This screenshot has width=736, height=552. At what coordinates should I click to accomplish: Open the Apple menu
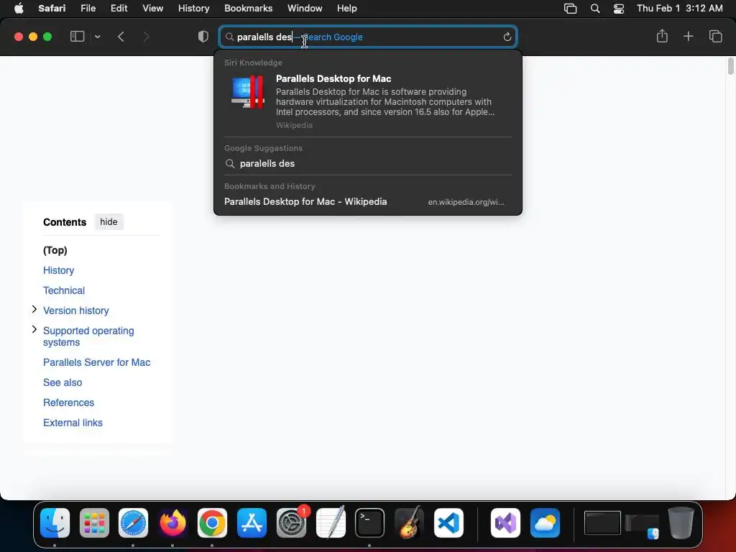pyautogui.click(x=19, y=8)
